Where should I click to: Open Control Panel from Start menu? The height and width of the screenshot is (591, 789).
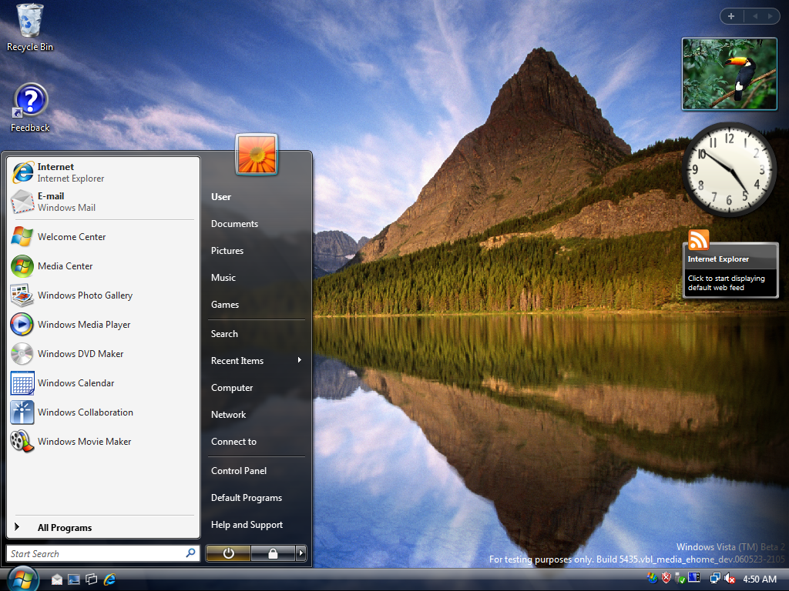point(239,471)
